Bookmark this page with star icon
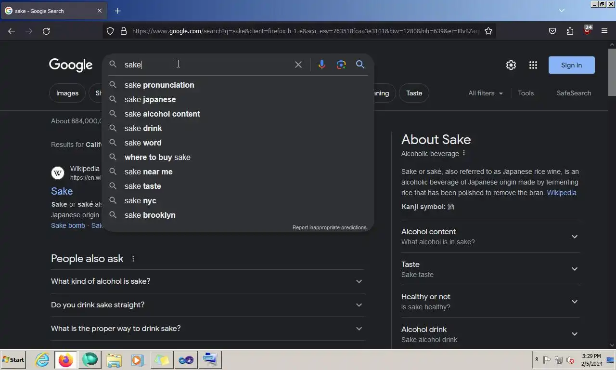The width and height of the screenshot is (616, 370). coord(488,31)
